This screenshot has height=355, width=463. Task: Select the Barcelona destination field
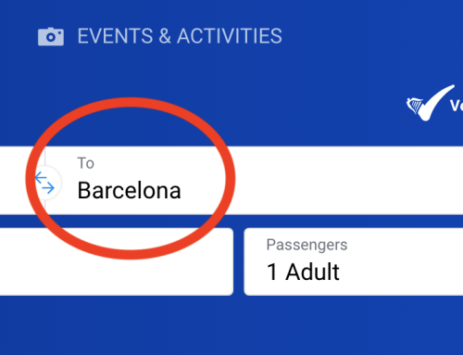[254, 180]
